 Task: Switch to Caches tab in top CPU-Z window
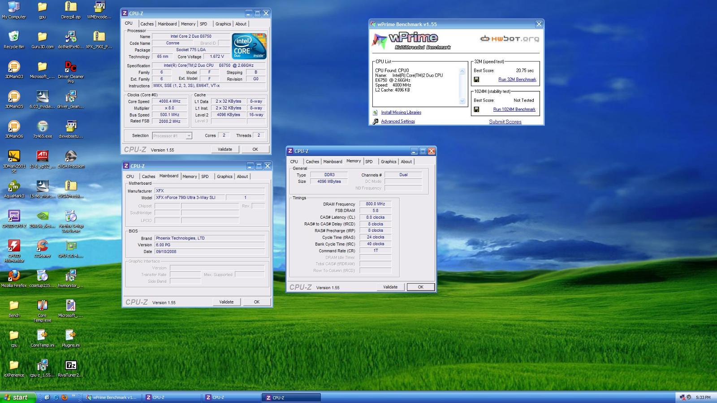click(x=147, y=24)
